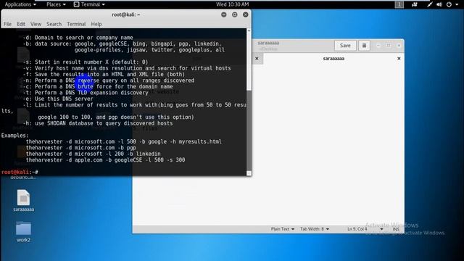
Task: Maximize the text editor window
Action: (389, 45)
